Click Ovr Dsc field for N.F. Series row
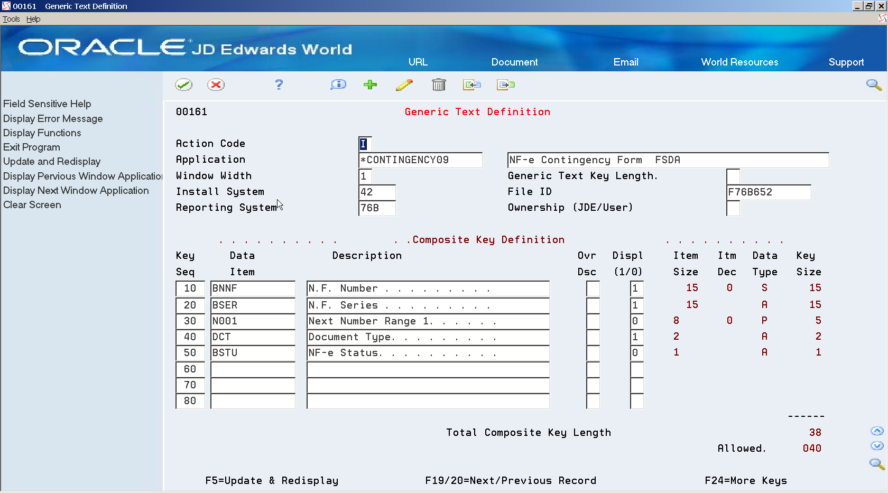The image size is (888, 494). point(593,305)
